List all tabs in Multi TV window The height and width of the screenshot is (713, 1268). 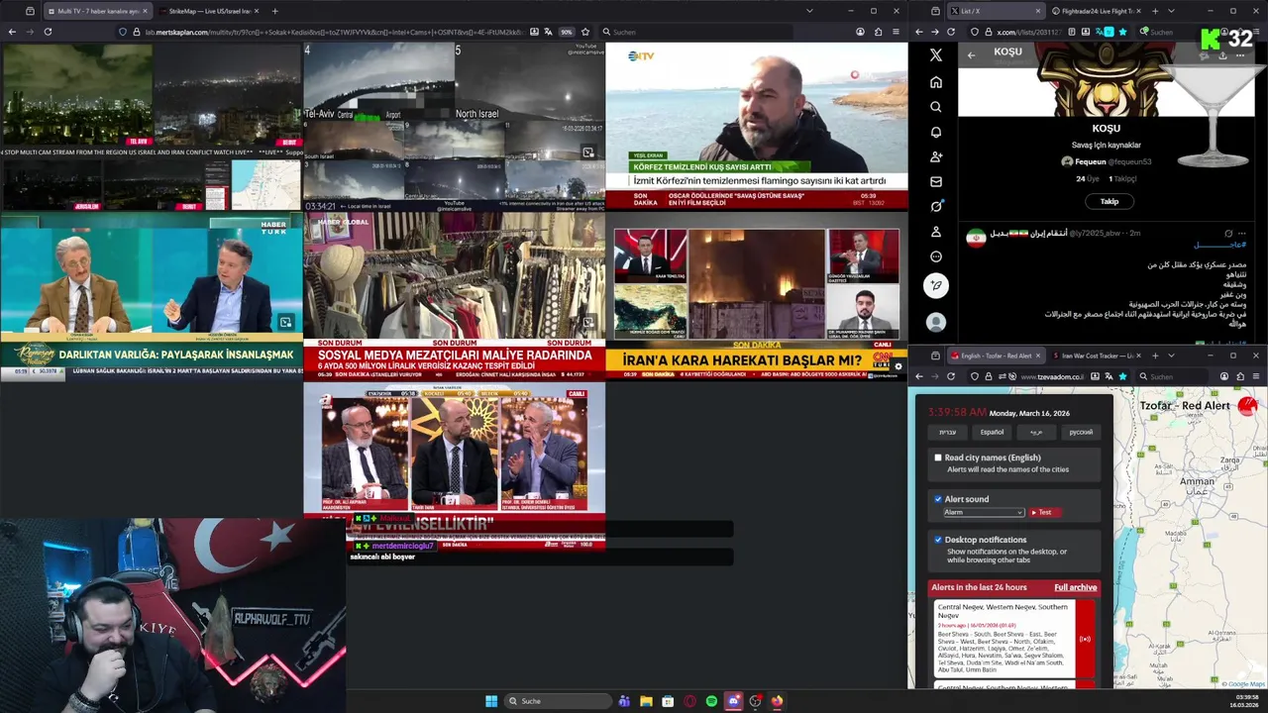[809, 11]
